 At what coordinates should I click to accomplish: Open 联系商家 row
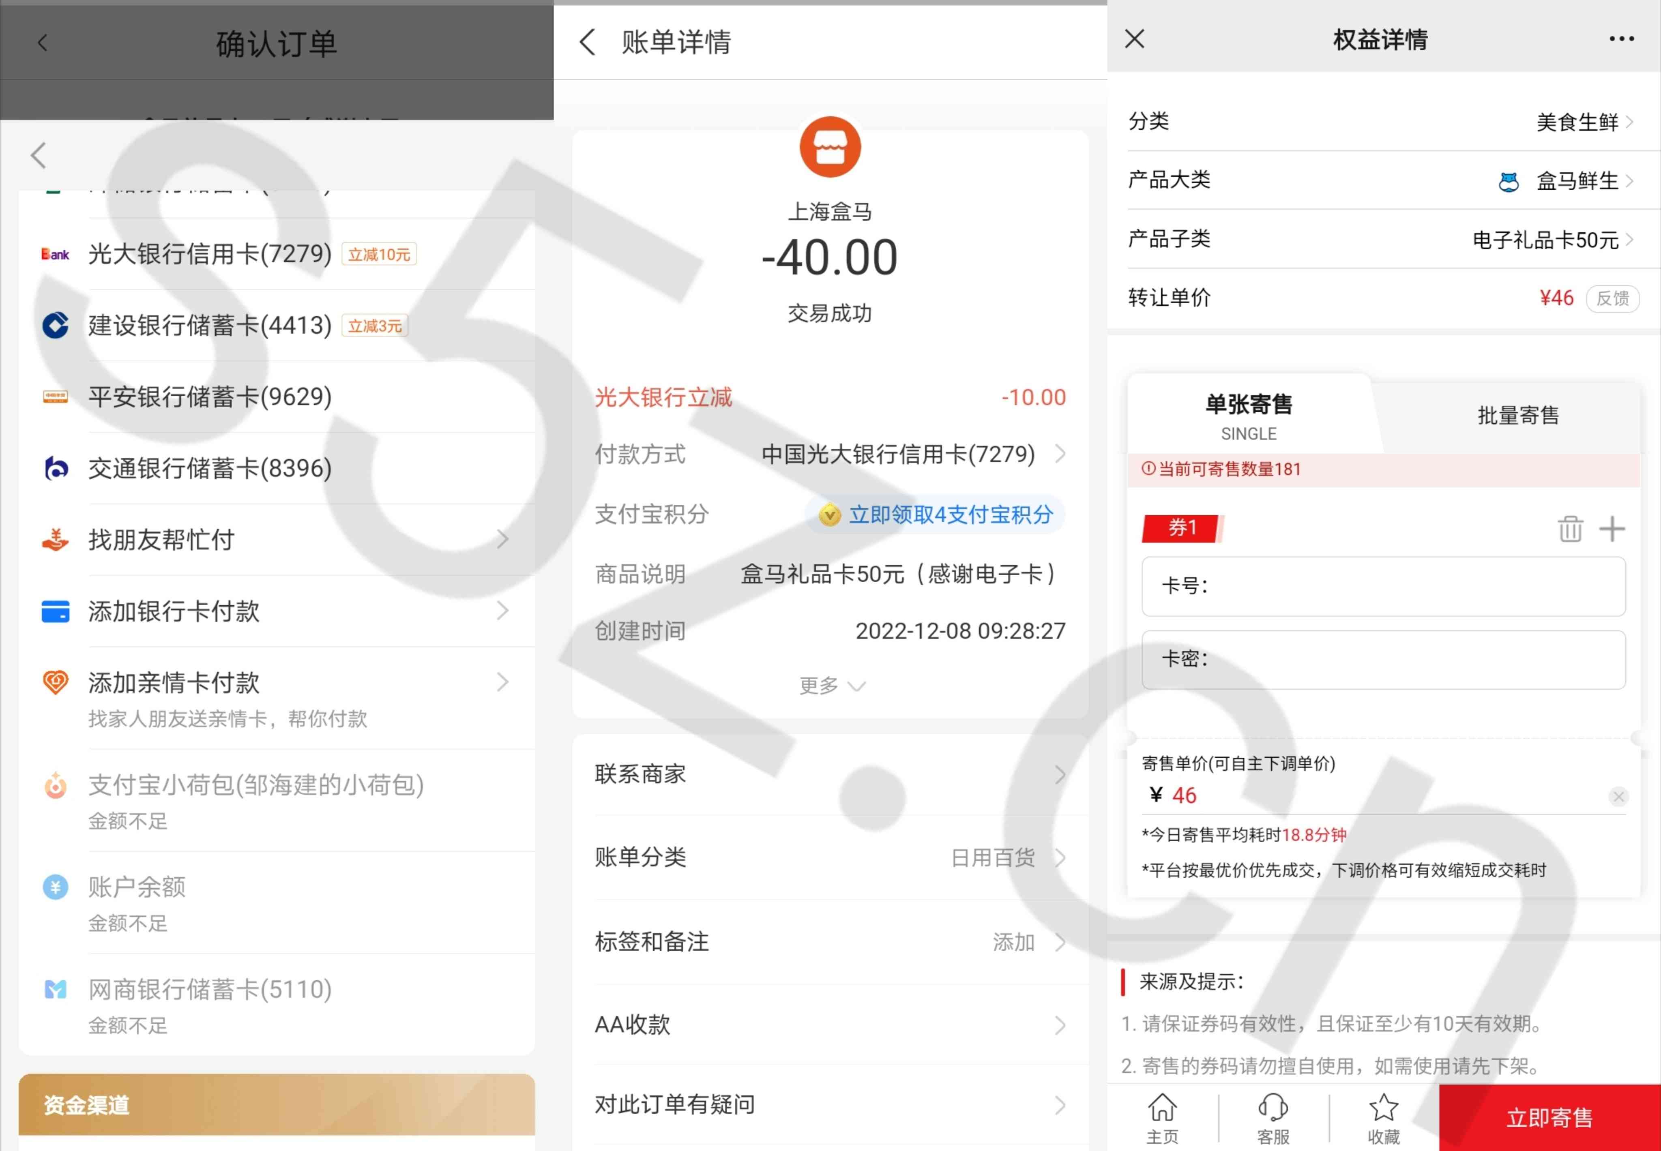830,774
